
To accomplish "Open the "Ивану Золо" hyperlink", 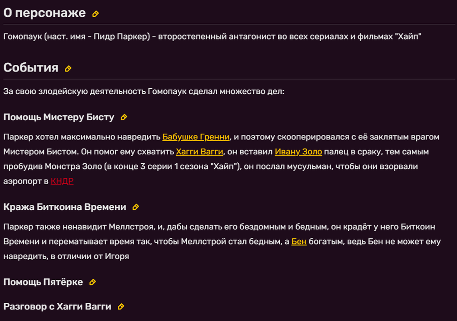I will click(x=299, y=152).
